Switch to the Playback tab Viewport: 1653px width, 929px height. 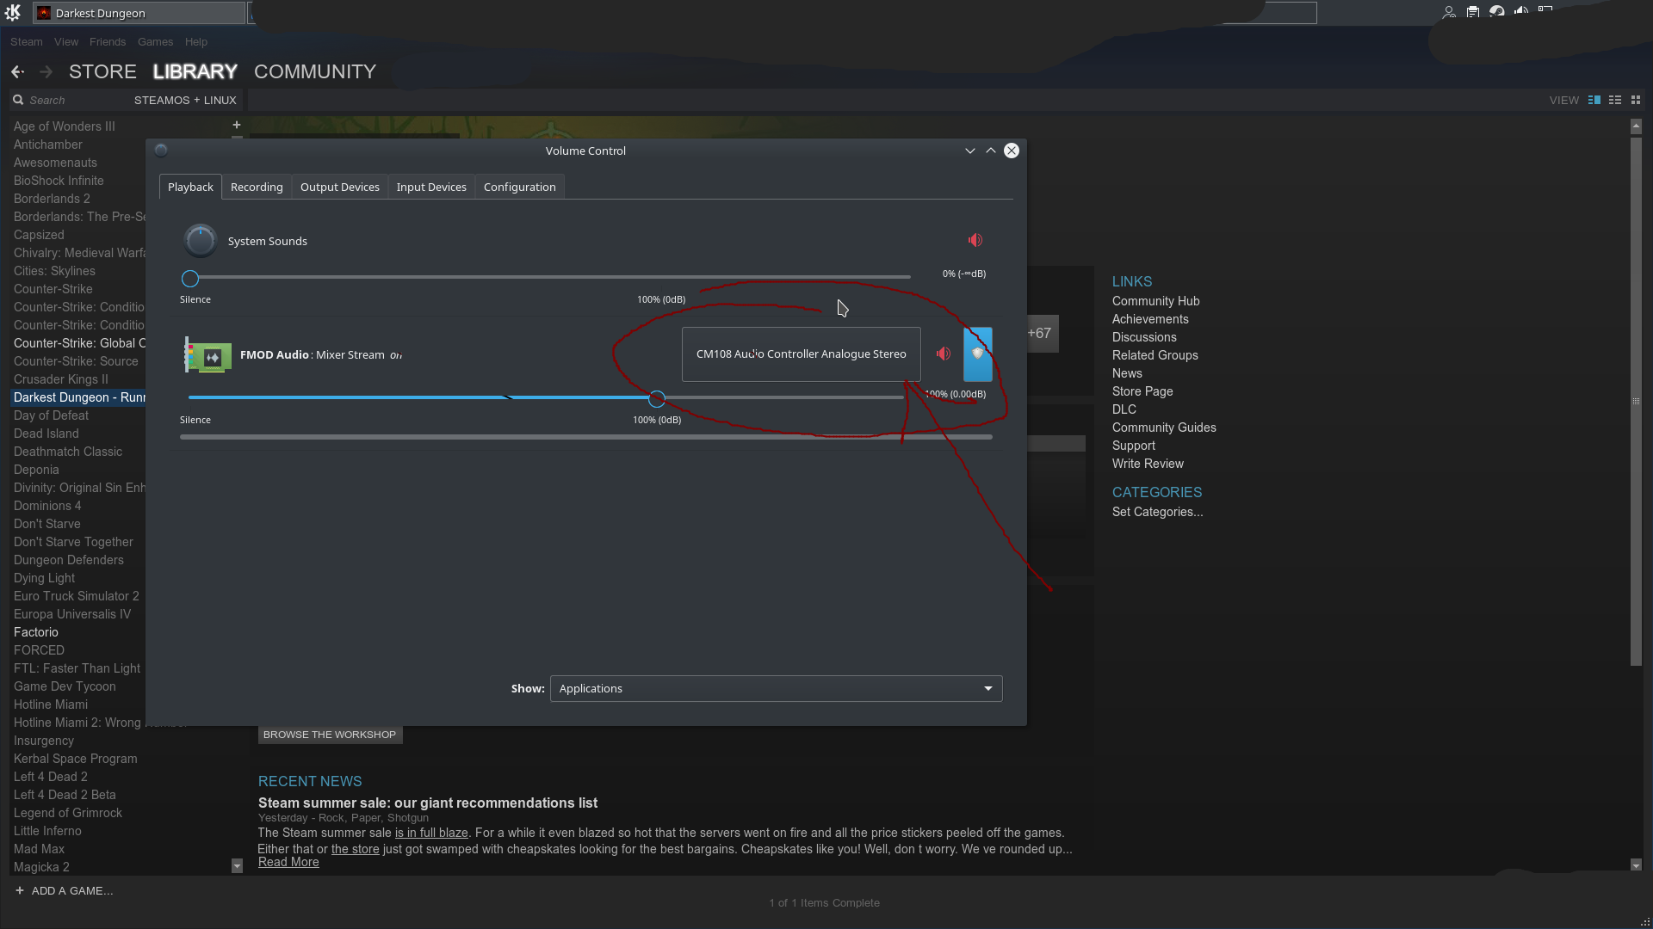190,187
